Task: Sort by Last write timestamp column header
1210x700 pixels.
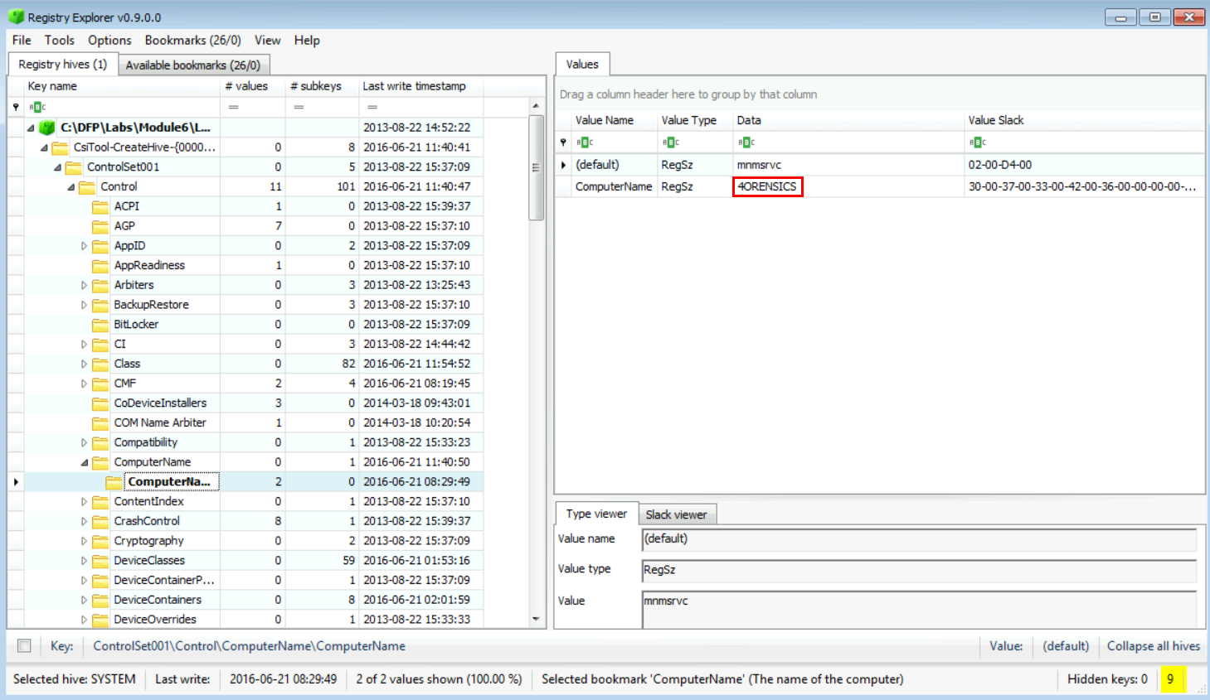Action: 420,86
